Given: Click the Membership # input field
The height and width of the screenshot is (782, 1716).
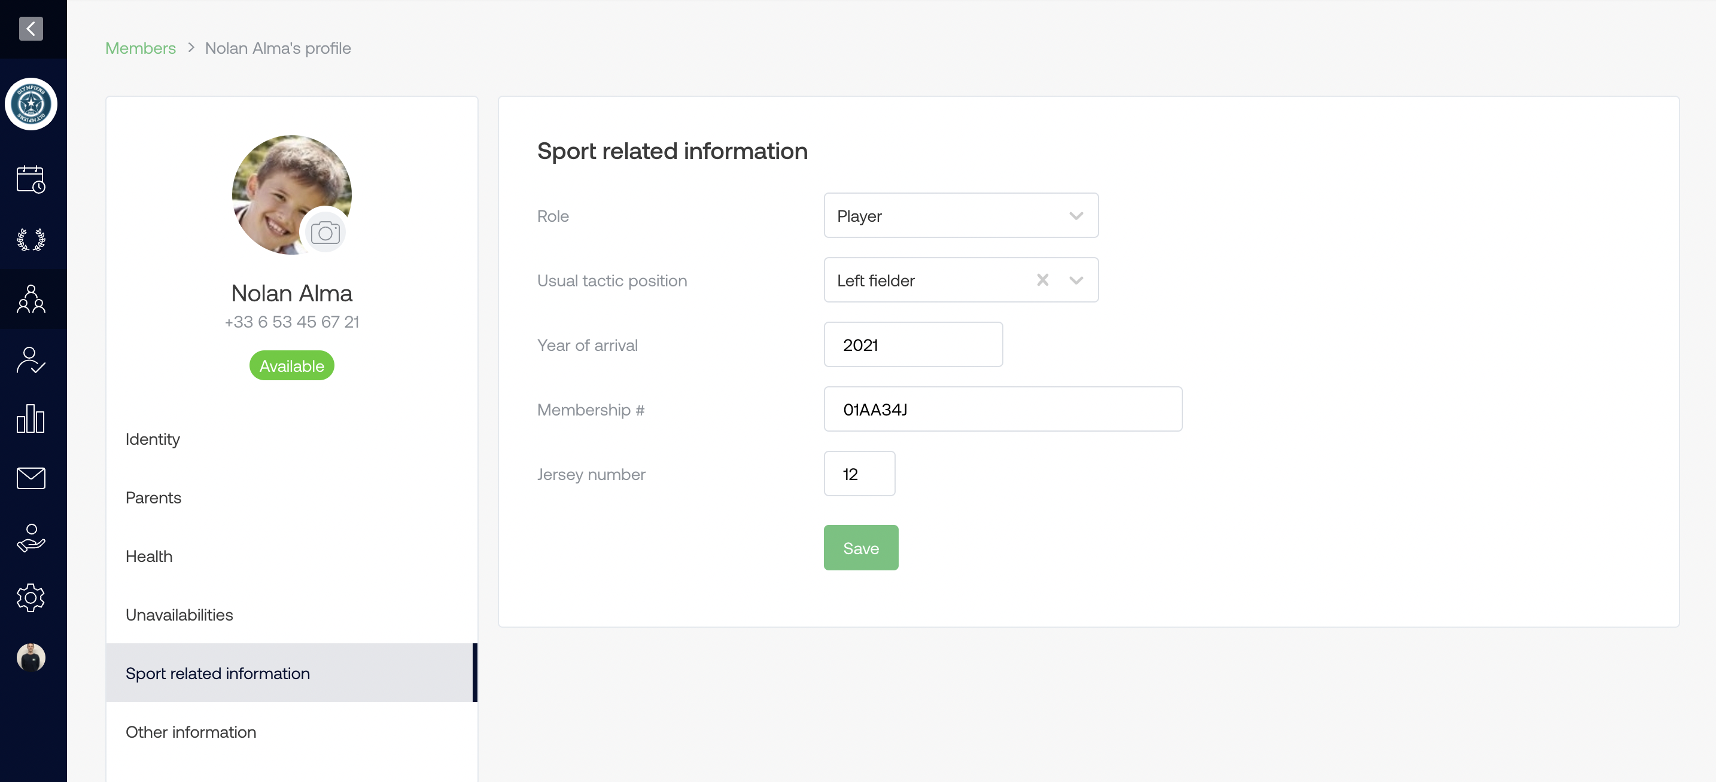Looking at the screenshot, I should 1003,410.
